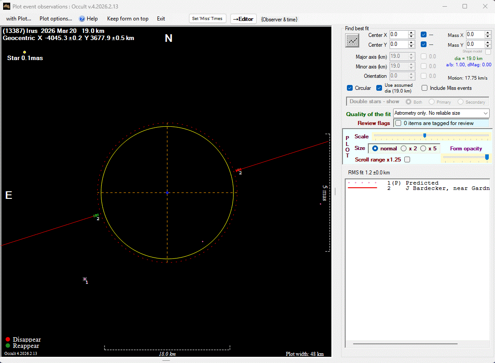495x363 pixels.
Task: Click the legend list horizontal scrollbar
Action: (x=405, y=344)
